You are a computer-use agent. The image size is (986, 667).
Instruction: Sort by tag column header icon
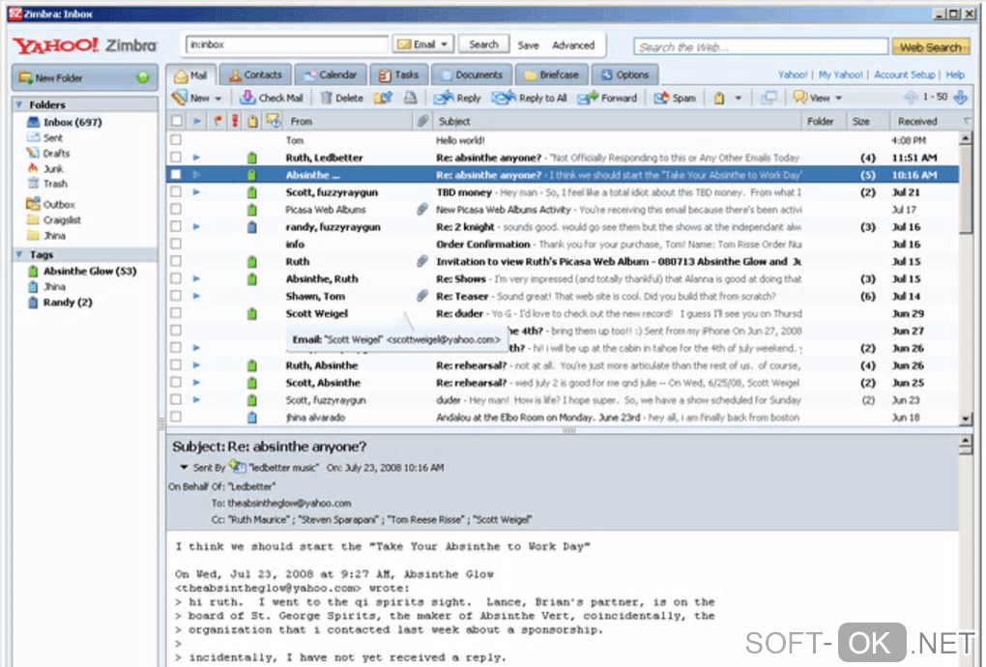[x=252, y=121]
